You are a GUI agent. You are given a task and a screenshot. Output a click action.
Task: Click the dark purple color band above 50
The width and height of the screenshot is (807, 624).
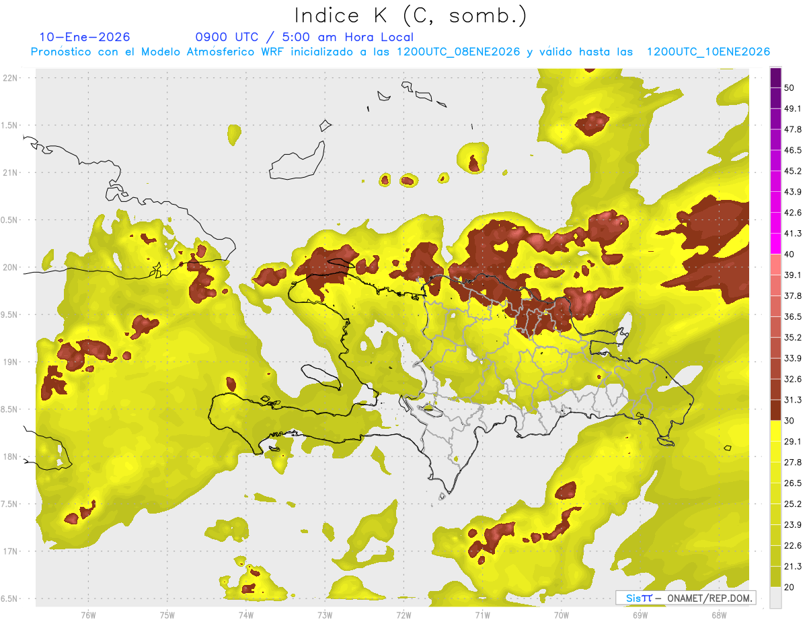pyautogui.click(x=775, y=77)
